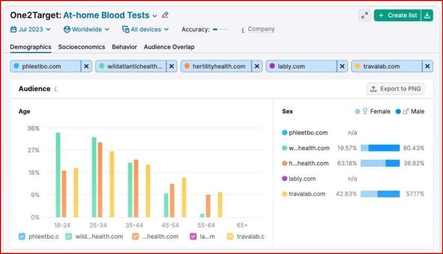443x254 pixels.
Task: Remove lably.com from the comparison
Action: pos(342,66)
